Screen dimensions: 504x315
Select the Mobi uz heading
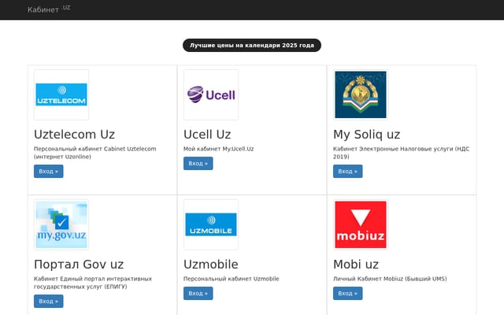click(356, 265)
